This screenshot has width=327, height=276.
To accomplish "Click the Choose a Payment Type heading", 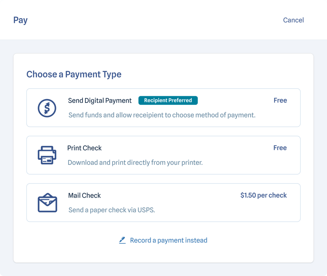I will [x=74, y=74].
